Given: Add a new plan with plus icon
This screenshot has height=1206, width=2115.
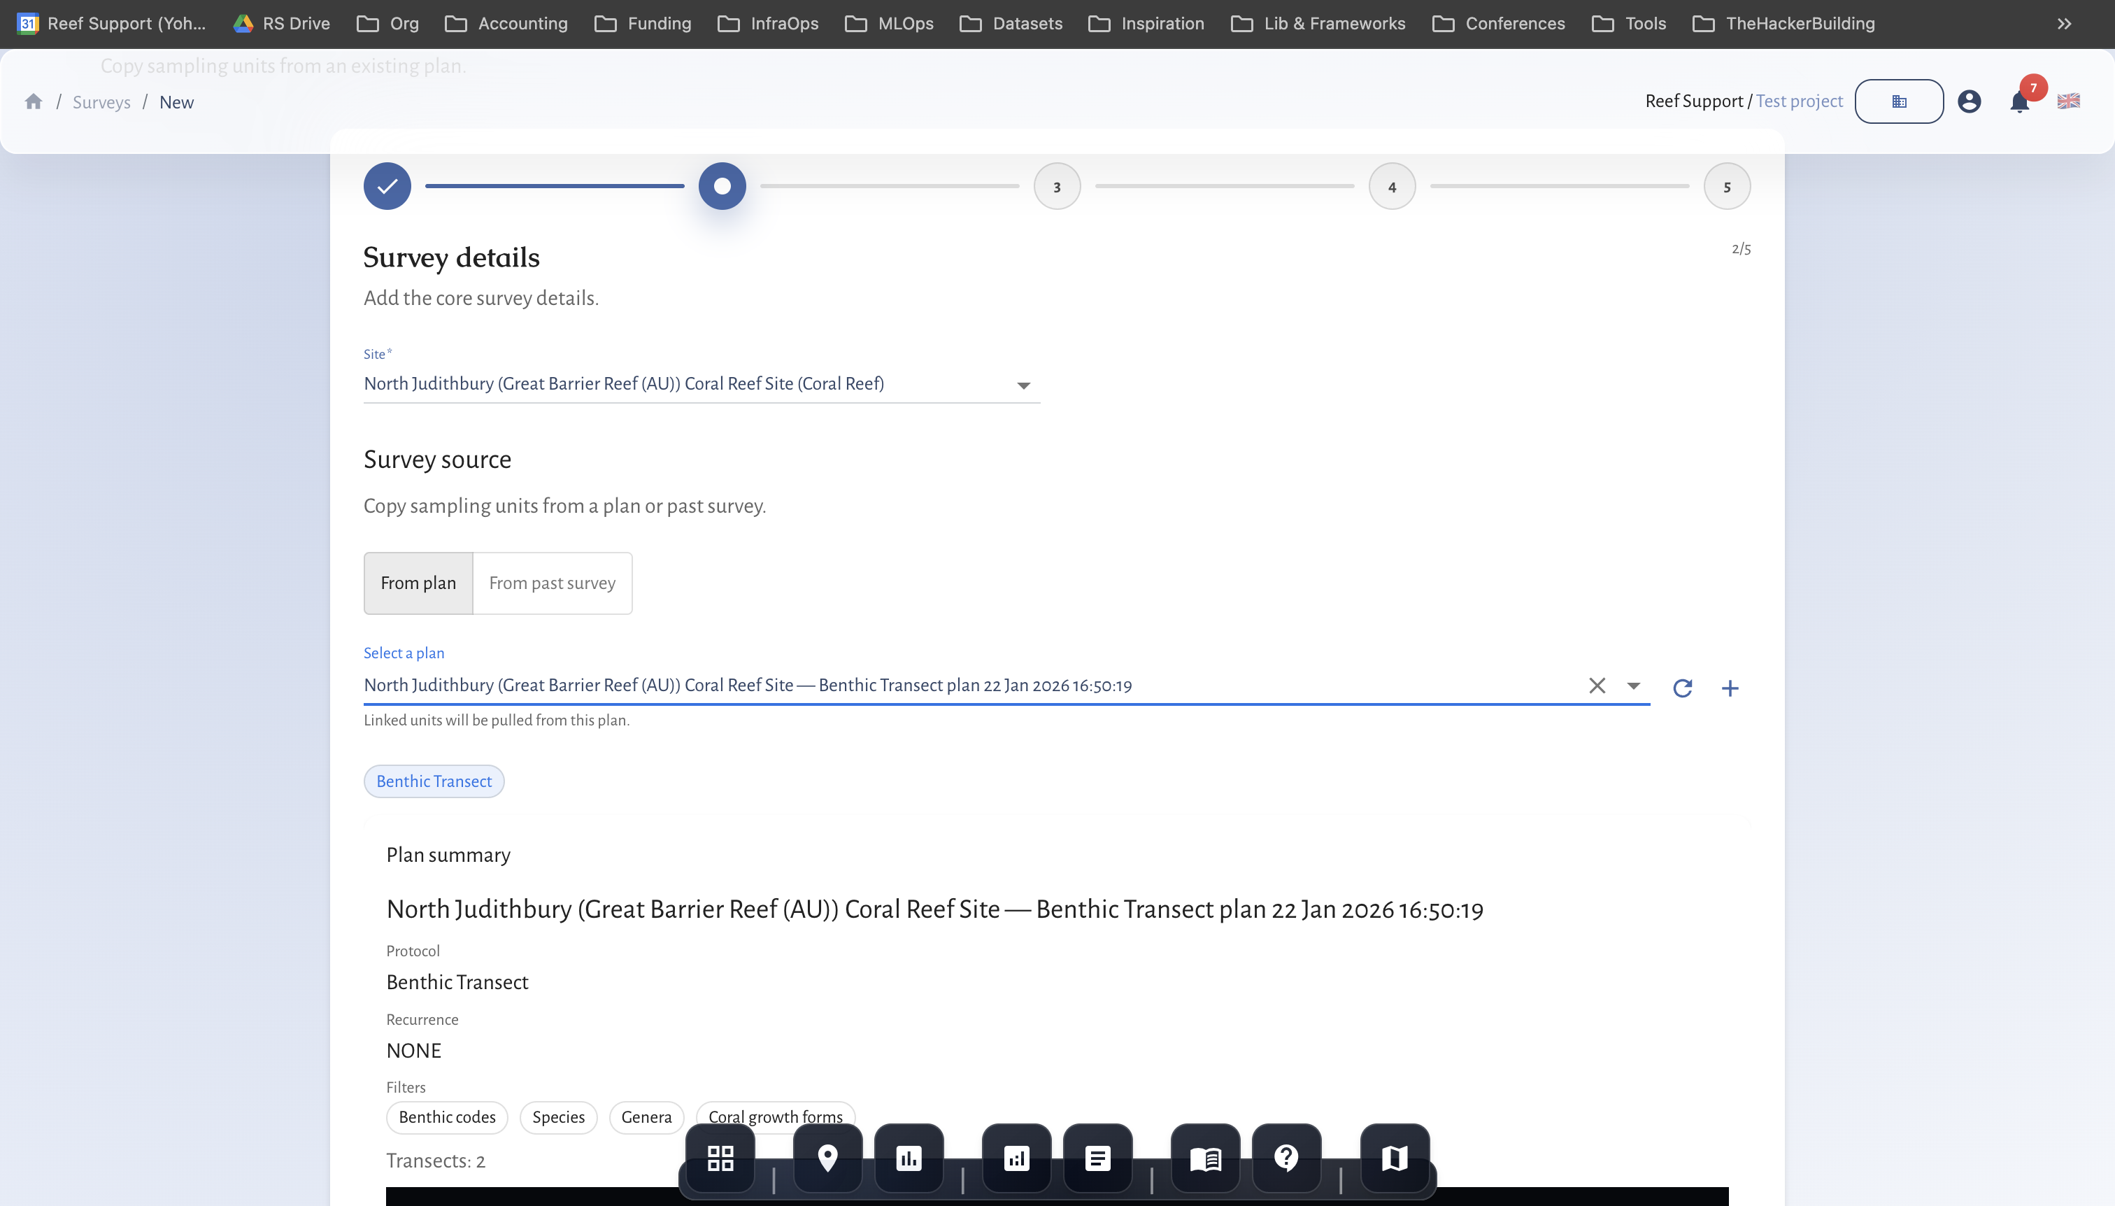Looking at the screenshot, I should [1729, 688].
